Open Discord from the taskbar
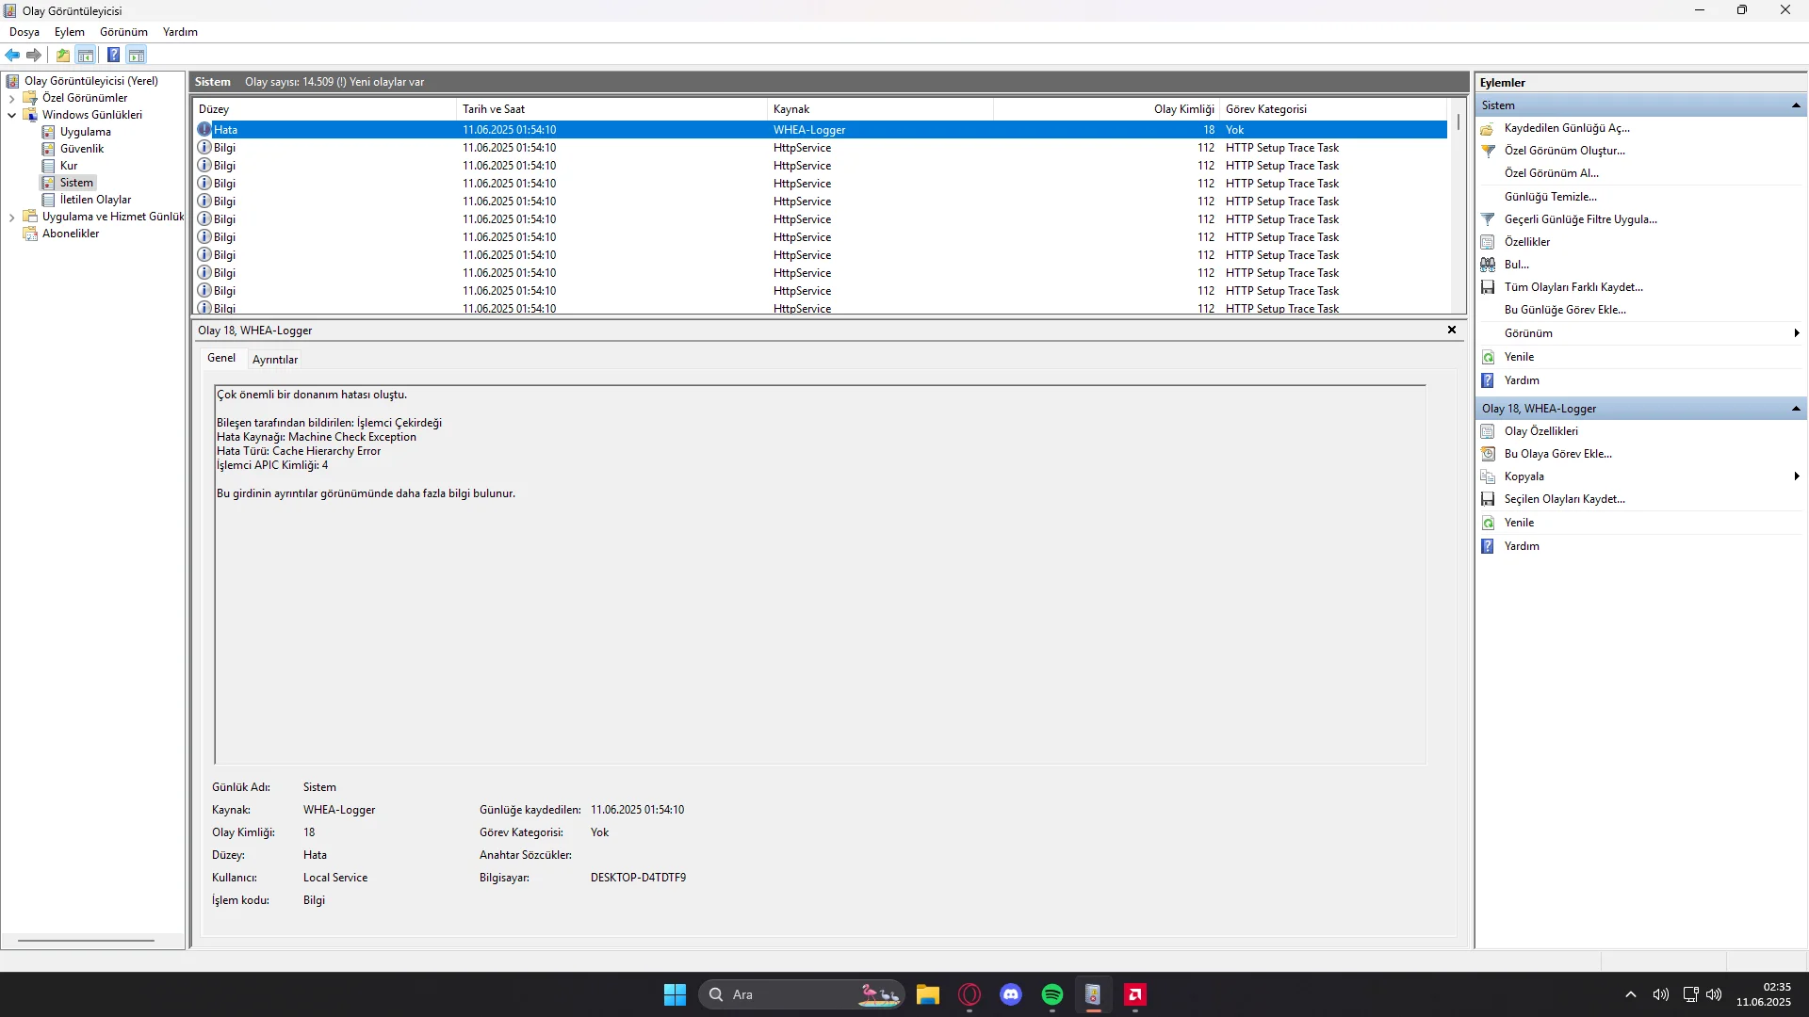The height and width of the screenshot is (1017, 1809). pos(1010,994)
